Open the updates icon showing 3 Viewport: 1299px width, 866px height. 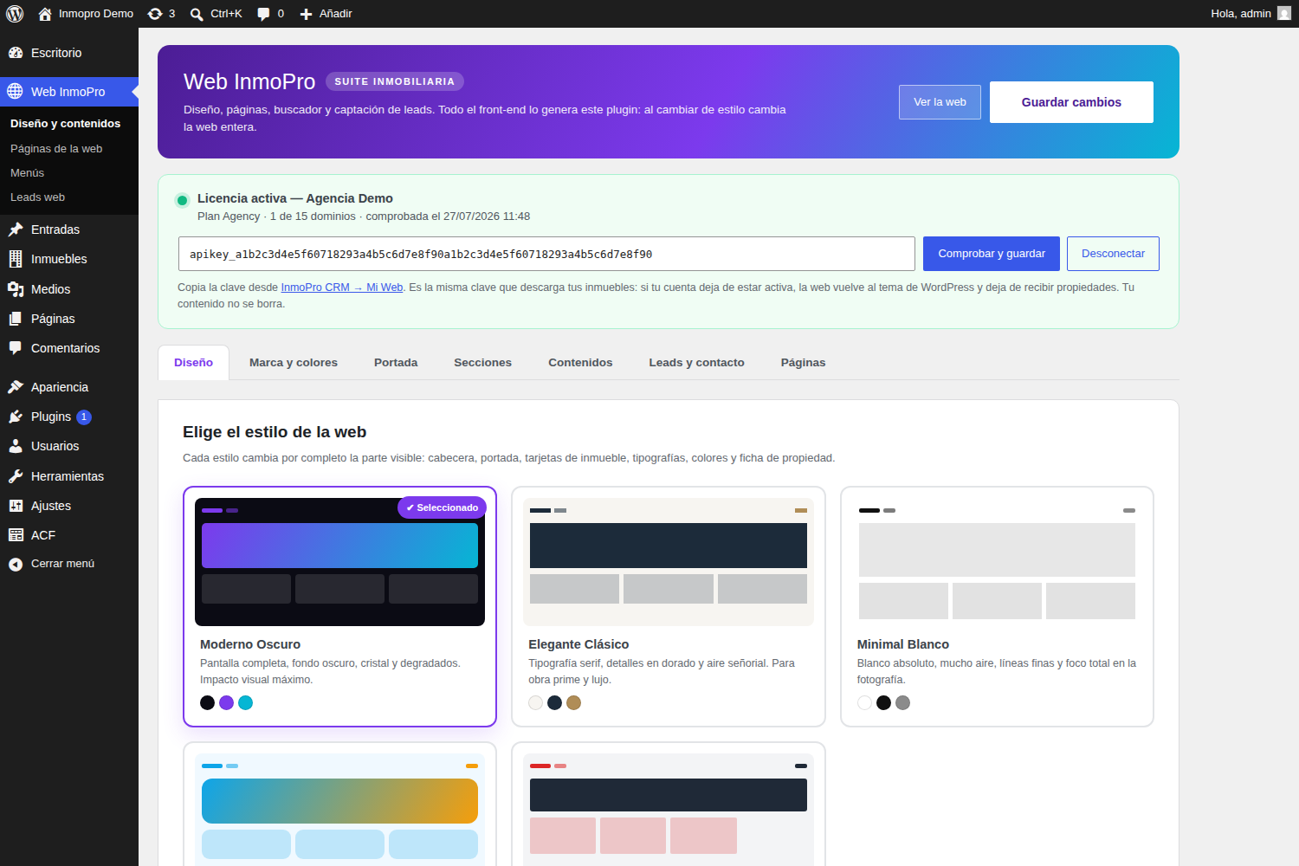(155, 14)
